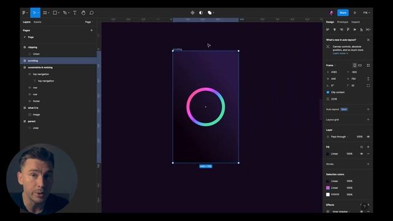This screenshot has width=393, height=221.
Task: Switch to the Prototype tab
Action: click(343, 22)
